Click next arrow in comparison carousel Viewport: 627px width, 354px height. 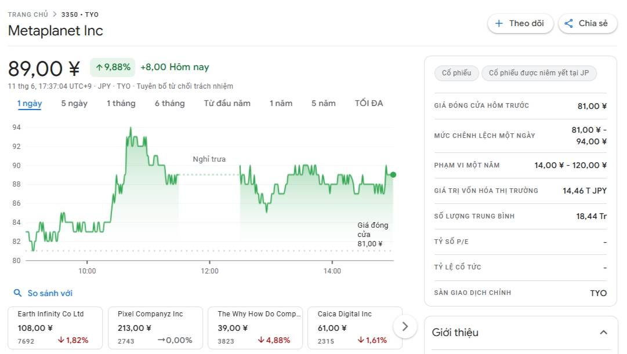tap(405, 326)
